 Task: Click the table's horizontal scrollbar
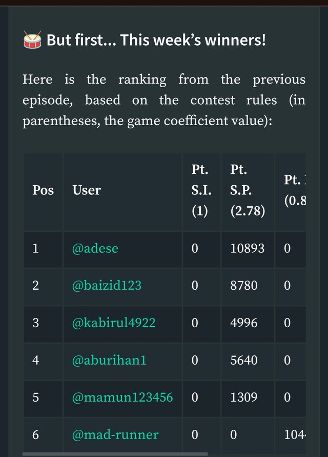coord(115,454)
